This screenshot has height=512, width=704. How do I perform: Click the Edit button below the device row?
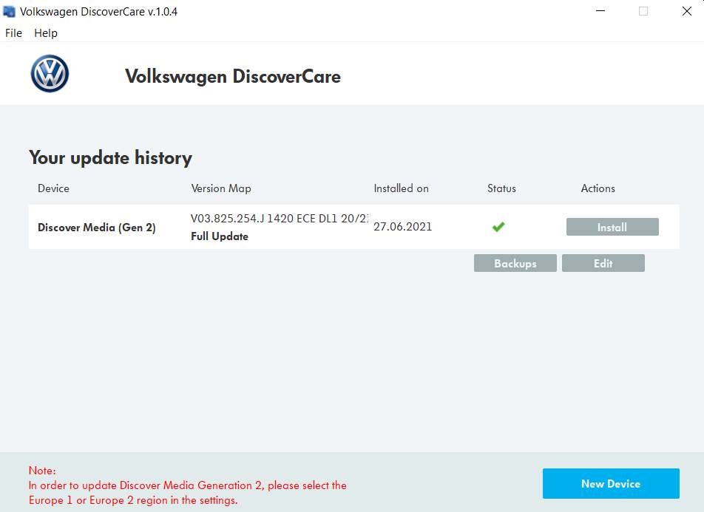coord(603,263)
